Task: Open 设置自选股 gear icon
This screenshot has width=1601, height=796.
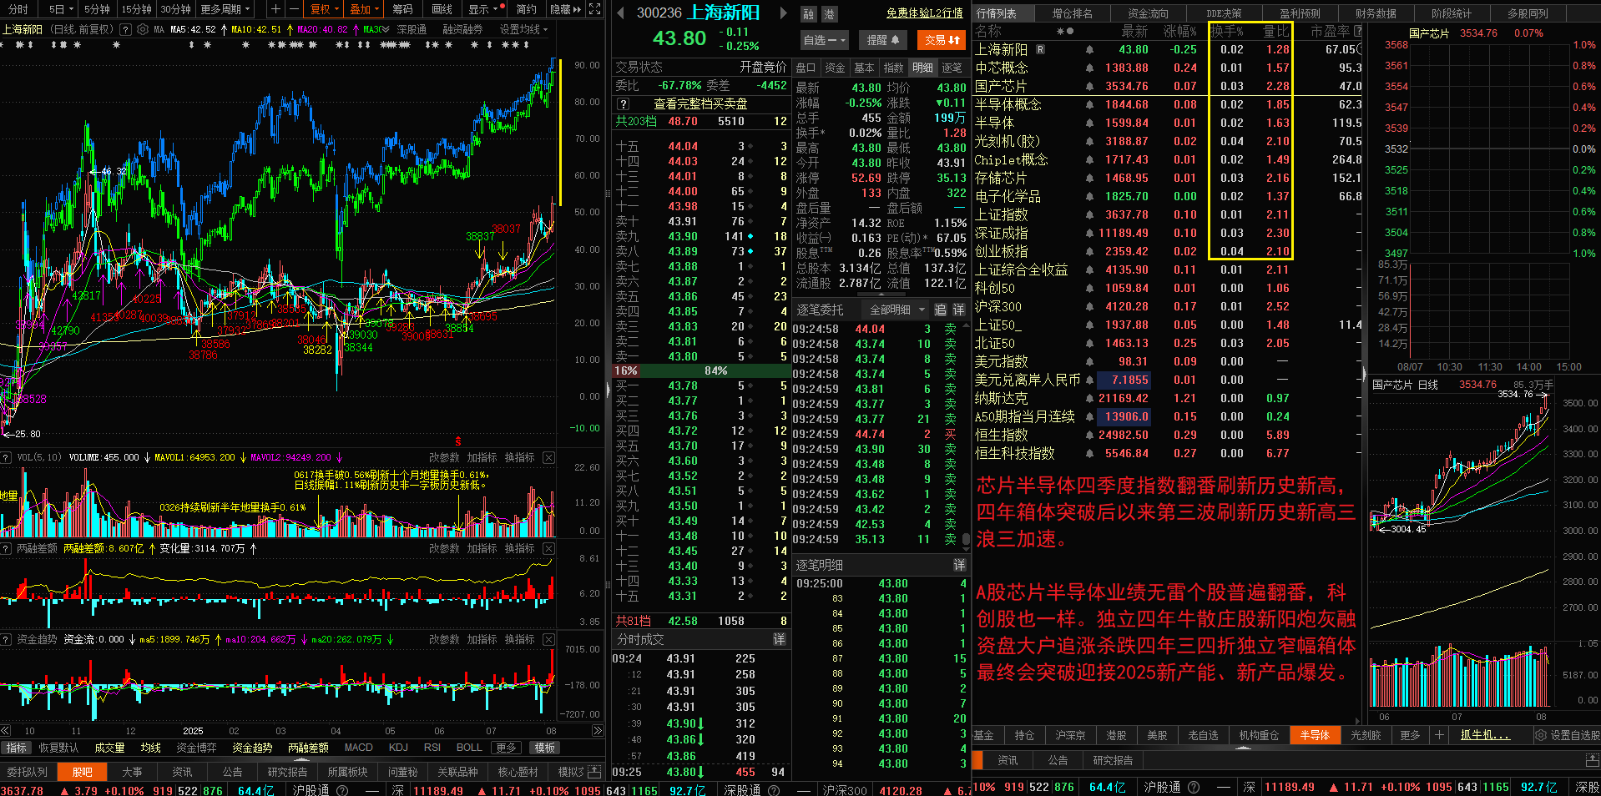Action: 1541,735
